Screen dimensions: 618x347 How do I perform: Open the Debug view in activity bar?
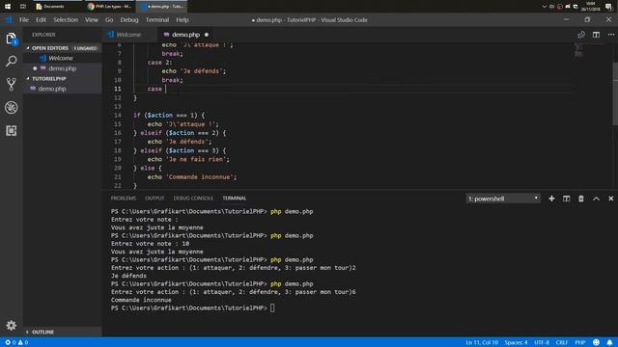[11, 107]
